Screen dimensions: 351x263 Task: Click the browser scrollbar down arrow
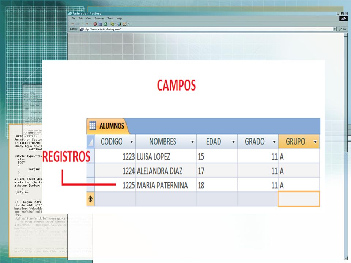[x=346, y=259]
